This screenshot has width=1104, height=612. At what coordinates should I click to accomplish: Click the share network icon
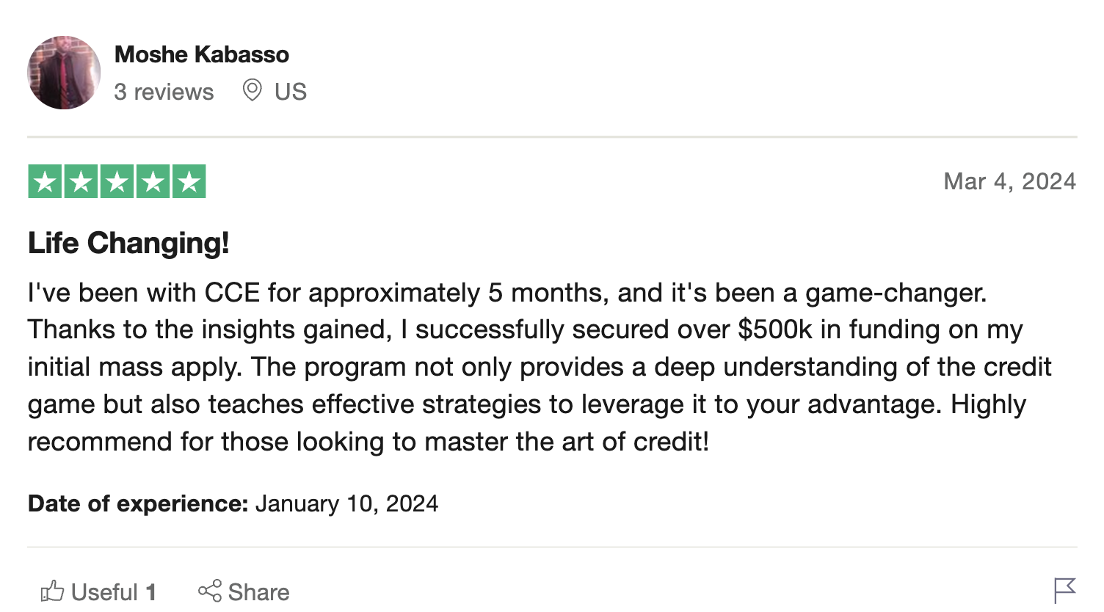tap(209, 591)
